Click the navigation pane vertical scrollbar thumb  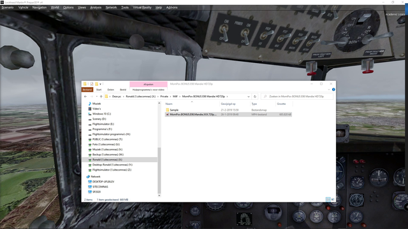point(159,170)
